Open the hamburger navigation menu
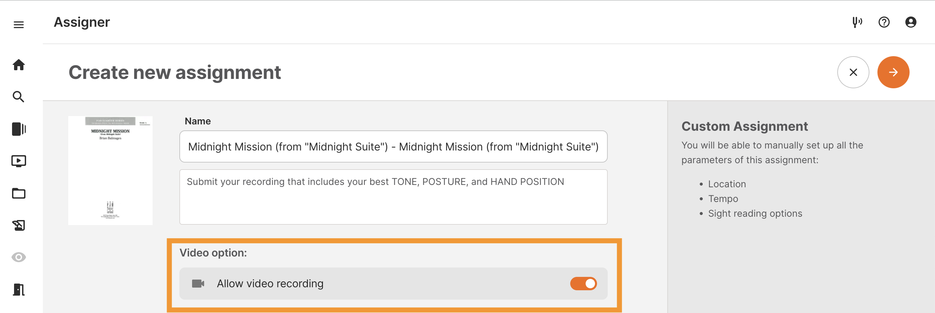The width and height of the screenshot is (935, 313). (x=18, y=25)
